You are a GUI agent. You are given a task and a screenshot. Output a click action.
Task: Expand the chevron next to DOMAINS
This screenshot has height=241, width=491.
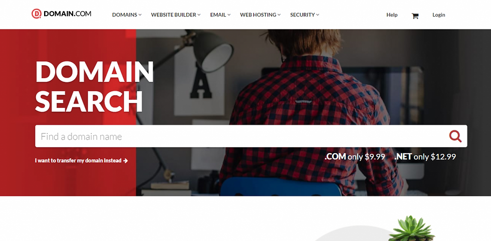[140, 15]
